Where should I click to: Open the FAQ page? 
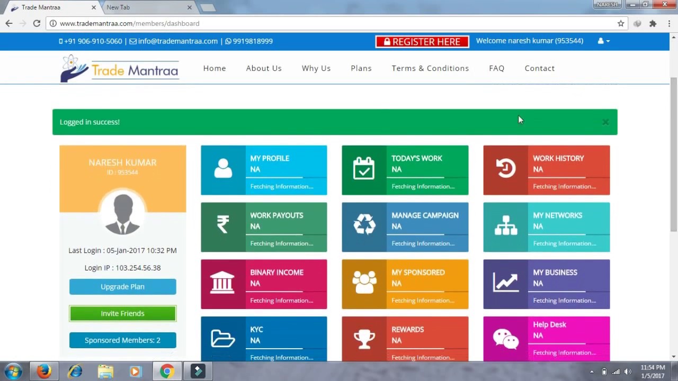point(497,68)
